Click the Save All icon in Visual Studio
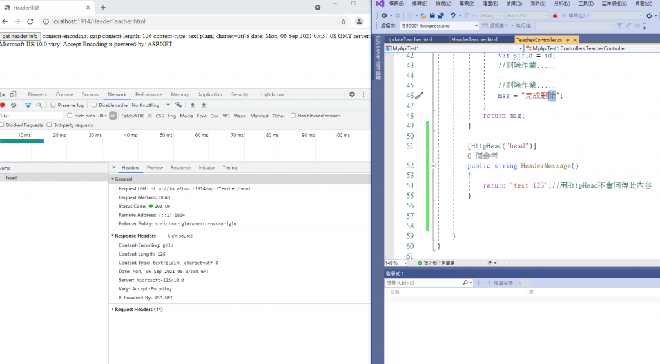The image size is (660, 364). point(441,15)
